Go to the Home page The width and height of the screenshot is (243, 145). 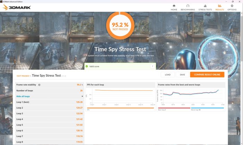(x=174, y=7)
